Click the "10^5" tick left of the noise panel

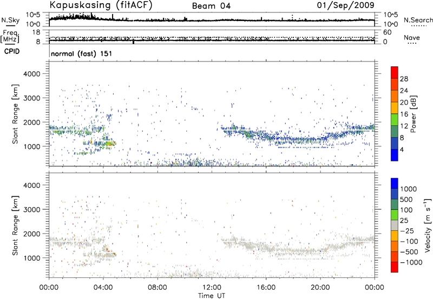pyautogui.click(x=33, y=15)
